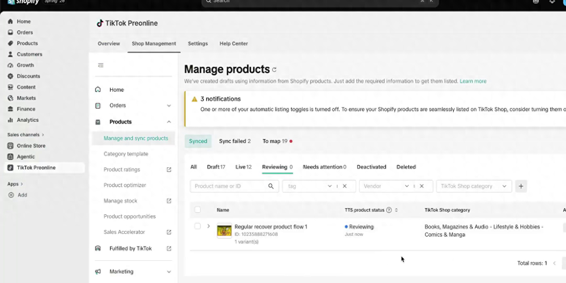The height and width of the screenshot is (283, 566).
Task: Show the Live products tab
Action: [243, 167]
